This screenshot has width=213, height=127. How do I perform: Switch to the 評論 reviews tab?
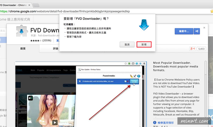pos(56,48)
